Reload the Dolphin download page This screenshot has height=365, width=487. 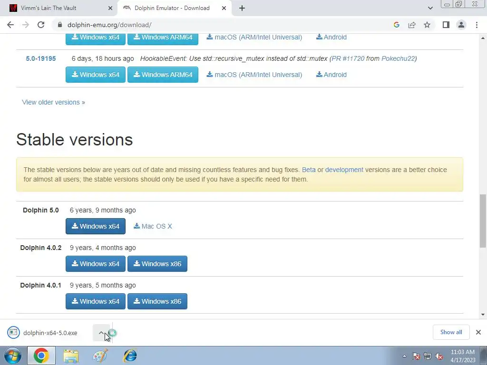pyautogui.click(x=41, y=25)
